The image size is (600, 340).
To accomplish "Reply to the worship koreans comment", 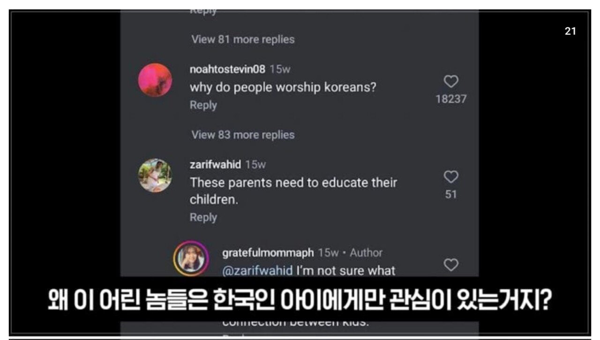I will point(203,105).
